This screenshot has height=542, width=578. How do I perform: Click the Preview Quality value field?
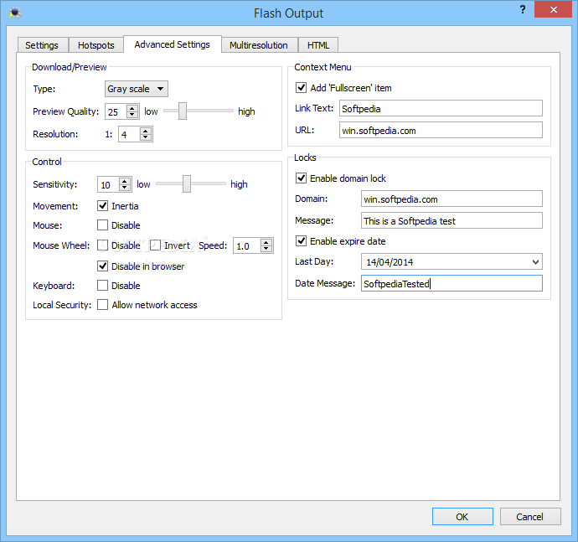coord(116,111)
